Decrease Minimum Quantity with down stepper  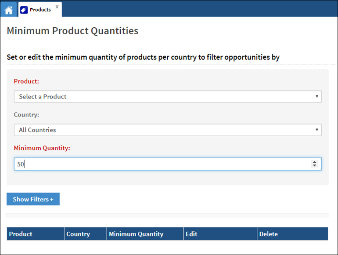tap(314, 165)
